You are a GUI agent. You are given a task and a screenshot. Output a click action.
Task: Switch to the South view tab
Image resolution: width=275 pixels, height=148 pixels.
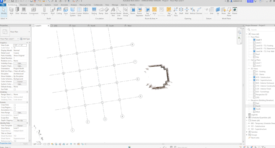111,26
